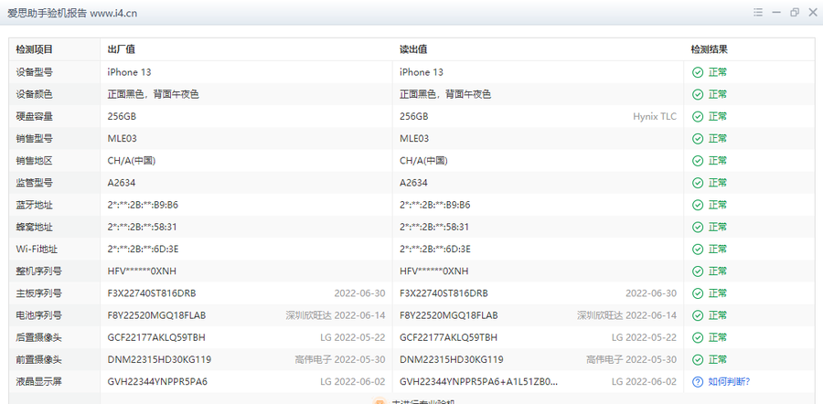Click the 高伟电子 2022-05-30 factory camera note
The image size is (823, 404).
click(x=340, y=359)
